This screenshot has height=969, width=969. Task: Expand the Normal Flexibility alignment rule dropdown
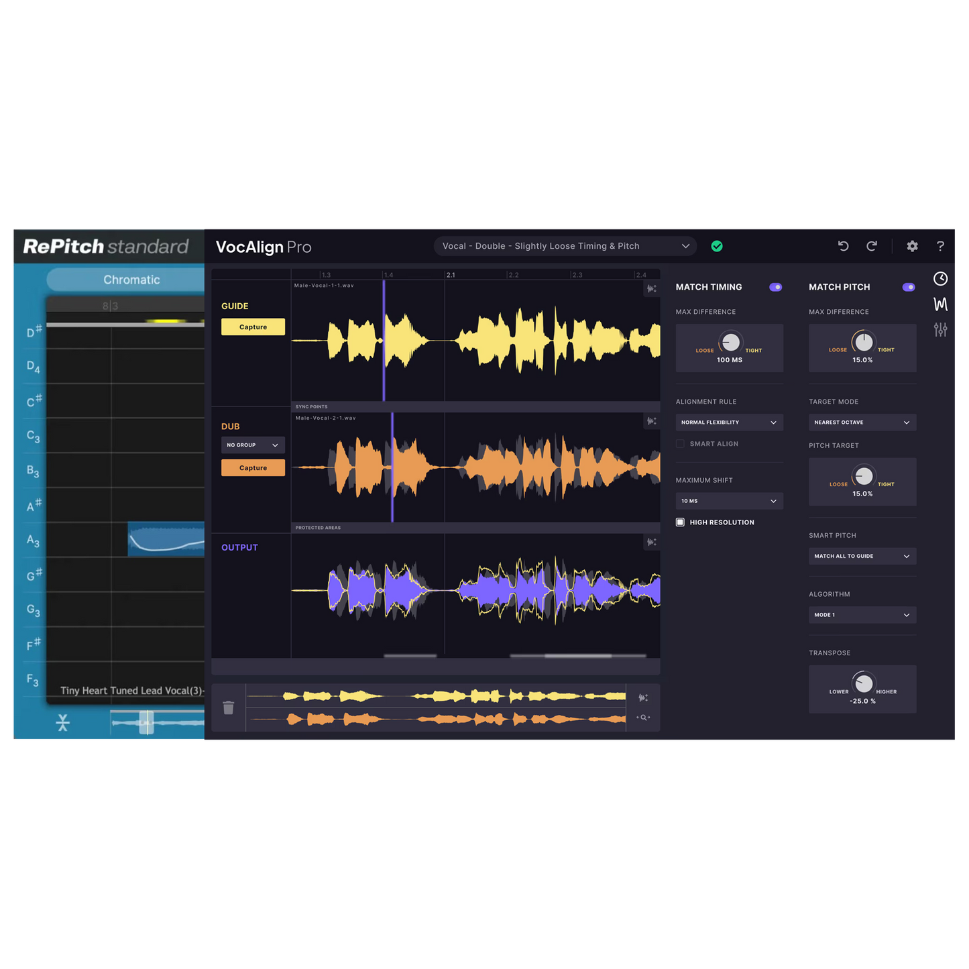(729, 422)
